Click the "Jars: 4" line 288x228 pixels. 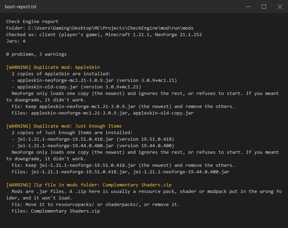click(16, 41)
